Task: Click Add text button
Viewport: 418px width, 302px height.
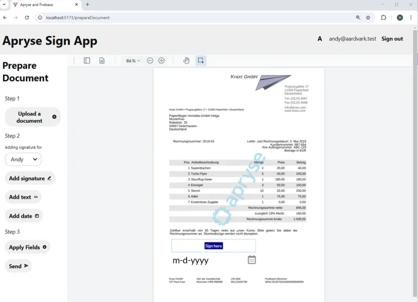Action: 23,197
